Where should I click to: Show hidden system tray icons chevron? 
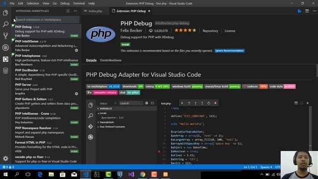tap(262, 175)
